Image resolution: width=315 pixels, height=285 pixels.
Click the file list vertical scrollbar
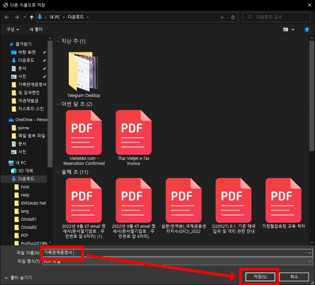tap(312, 96)
